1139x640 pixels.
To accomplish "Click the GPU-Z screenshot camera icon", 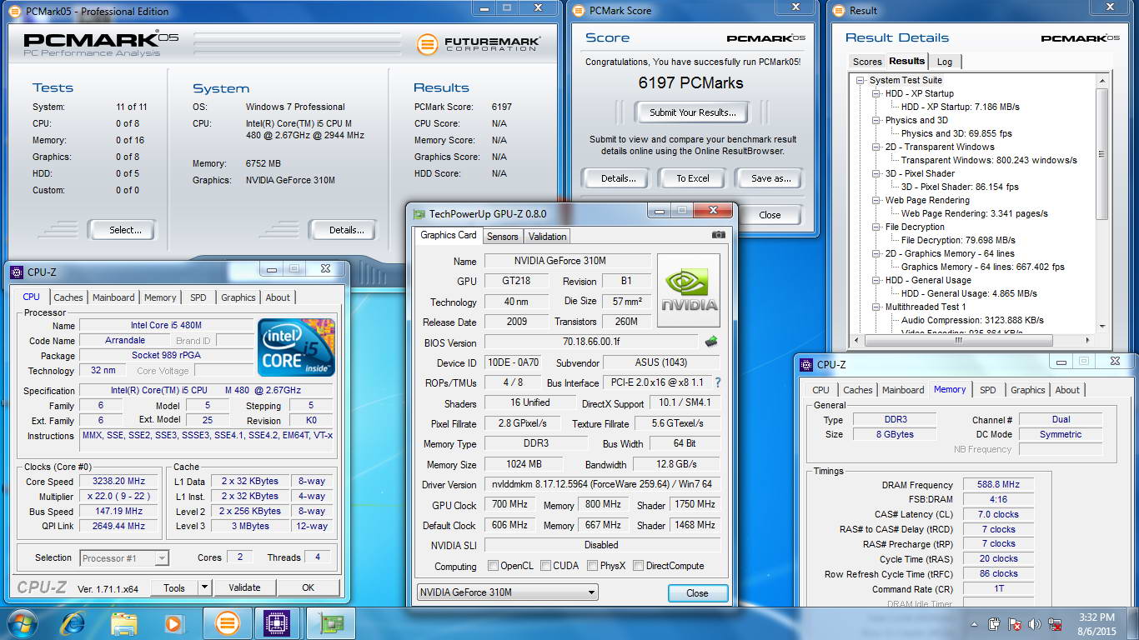I will (x=718, y=235).
